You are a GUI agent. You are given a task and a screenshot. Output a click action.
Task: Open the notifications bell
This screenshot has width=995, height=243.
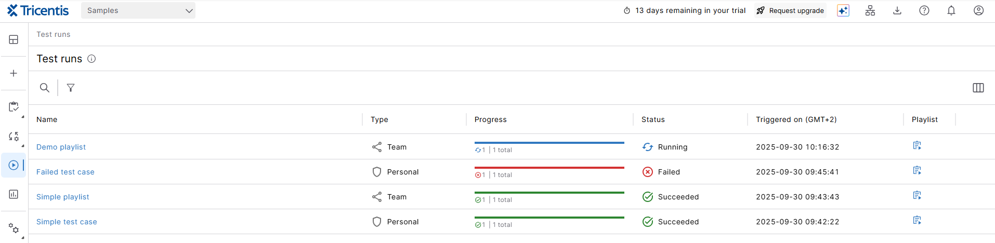[x=951, y=10]
